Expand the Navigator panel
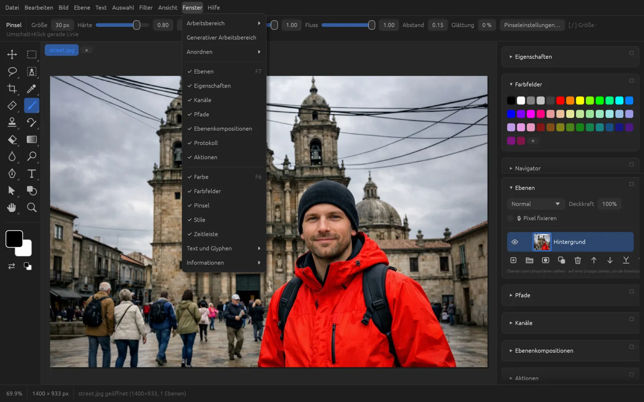Image resolution: width=644 pixels, height=402 pixels. 528,168
